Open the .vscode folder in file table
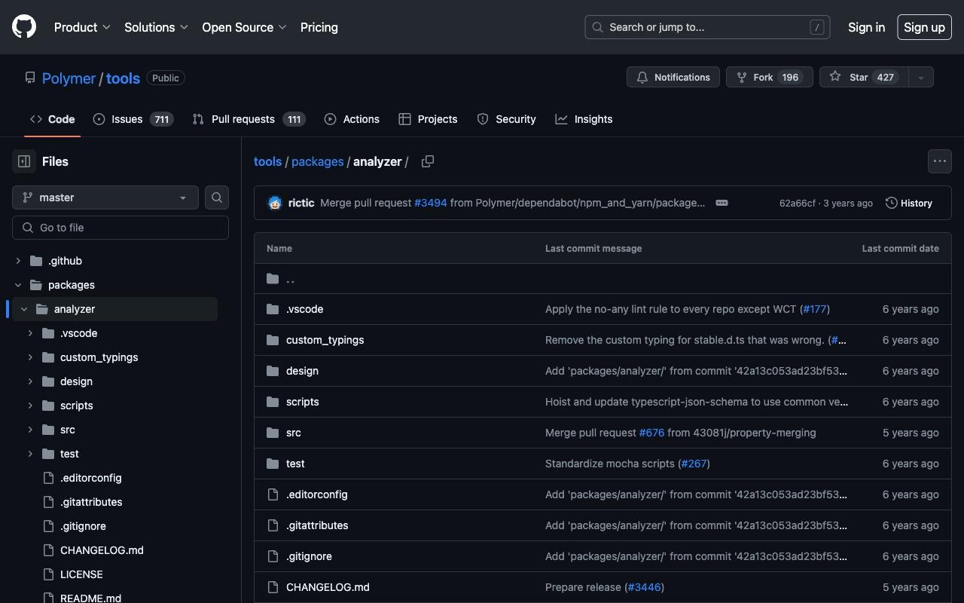964x603 pixels. click(304, 309)
